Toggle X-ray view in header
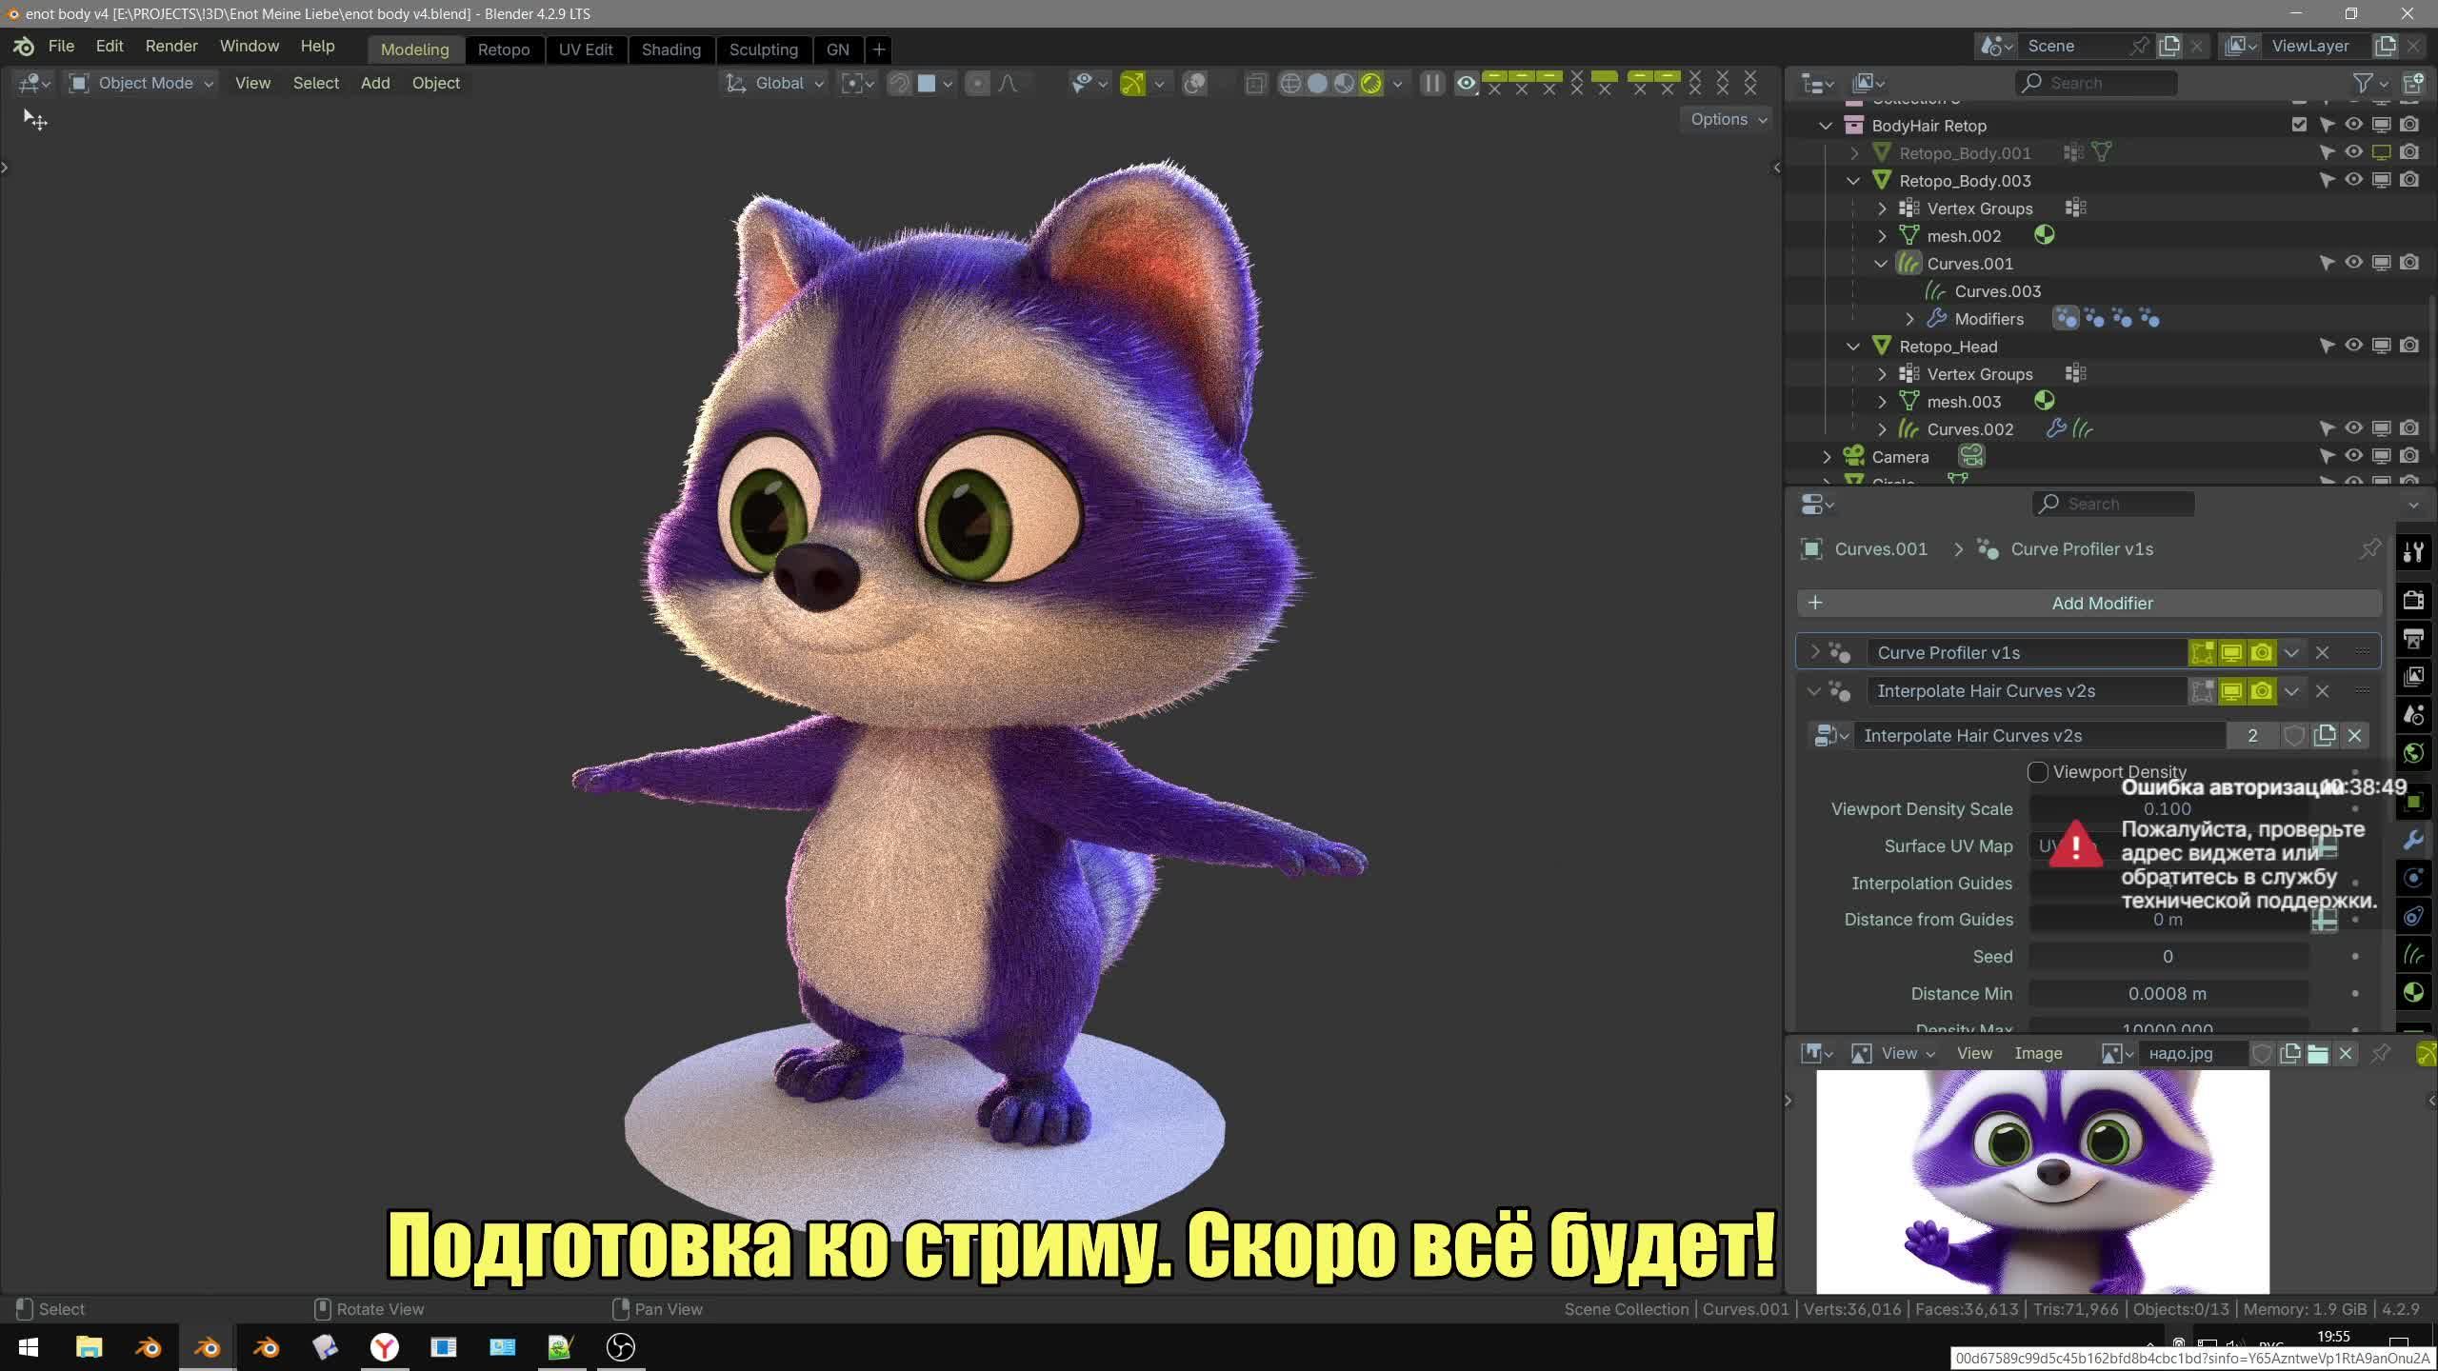2438x1371 pixels. coord(1256,84)
